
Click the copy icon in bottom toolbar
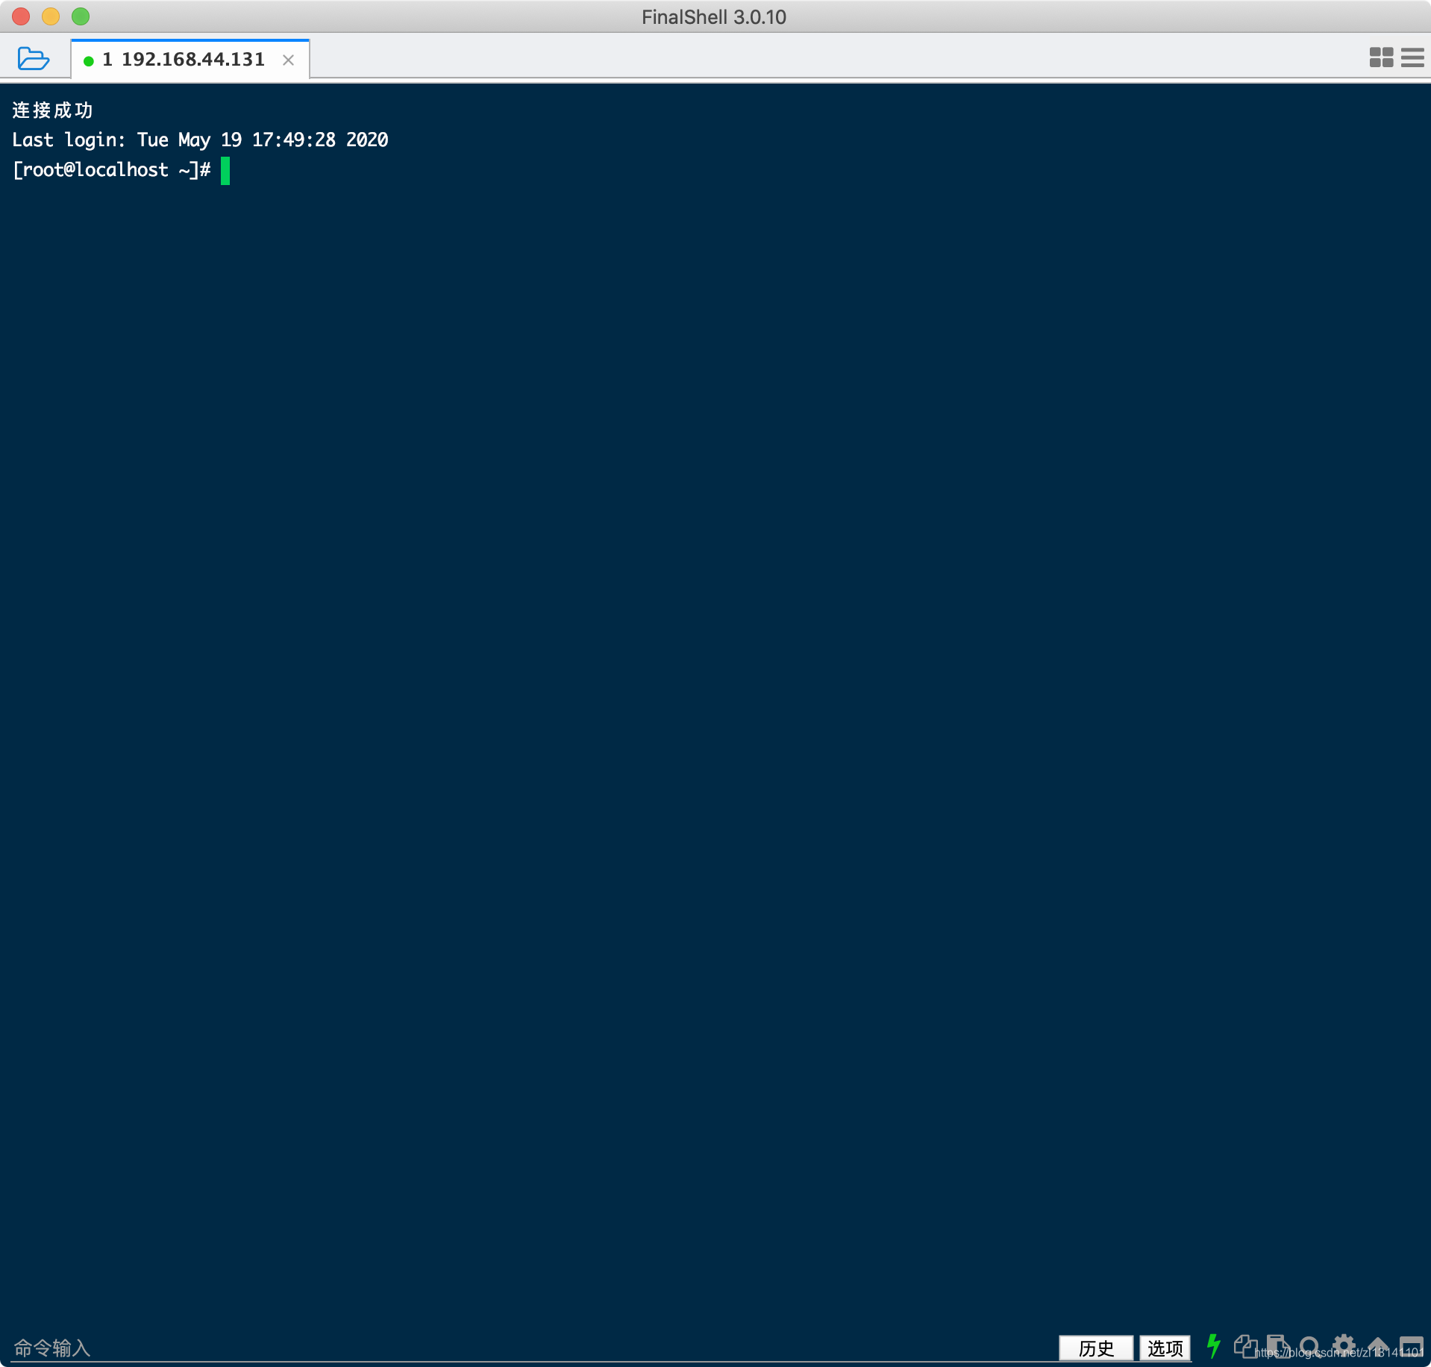1245,1346
